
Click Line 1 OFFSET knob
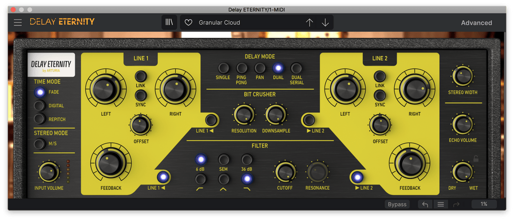(140, 125)
